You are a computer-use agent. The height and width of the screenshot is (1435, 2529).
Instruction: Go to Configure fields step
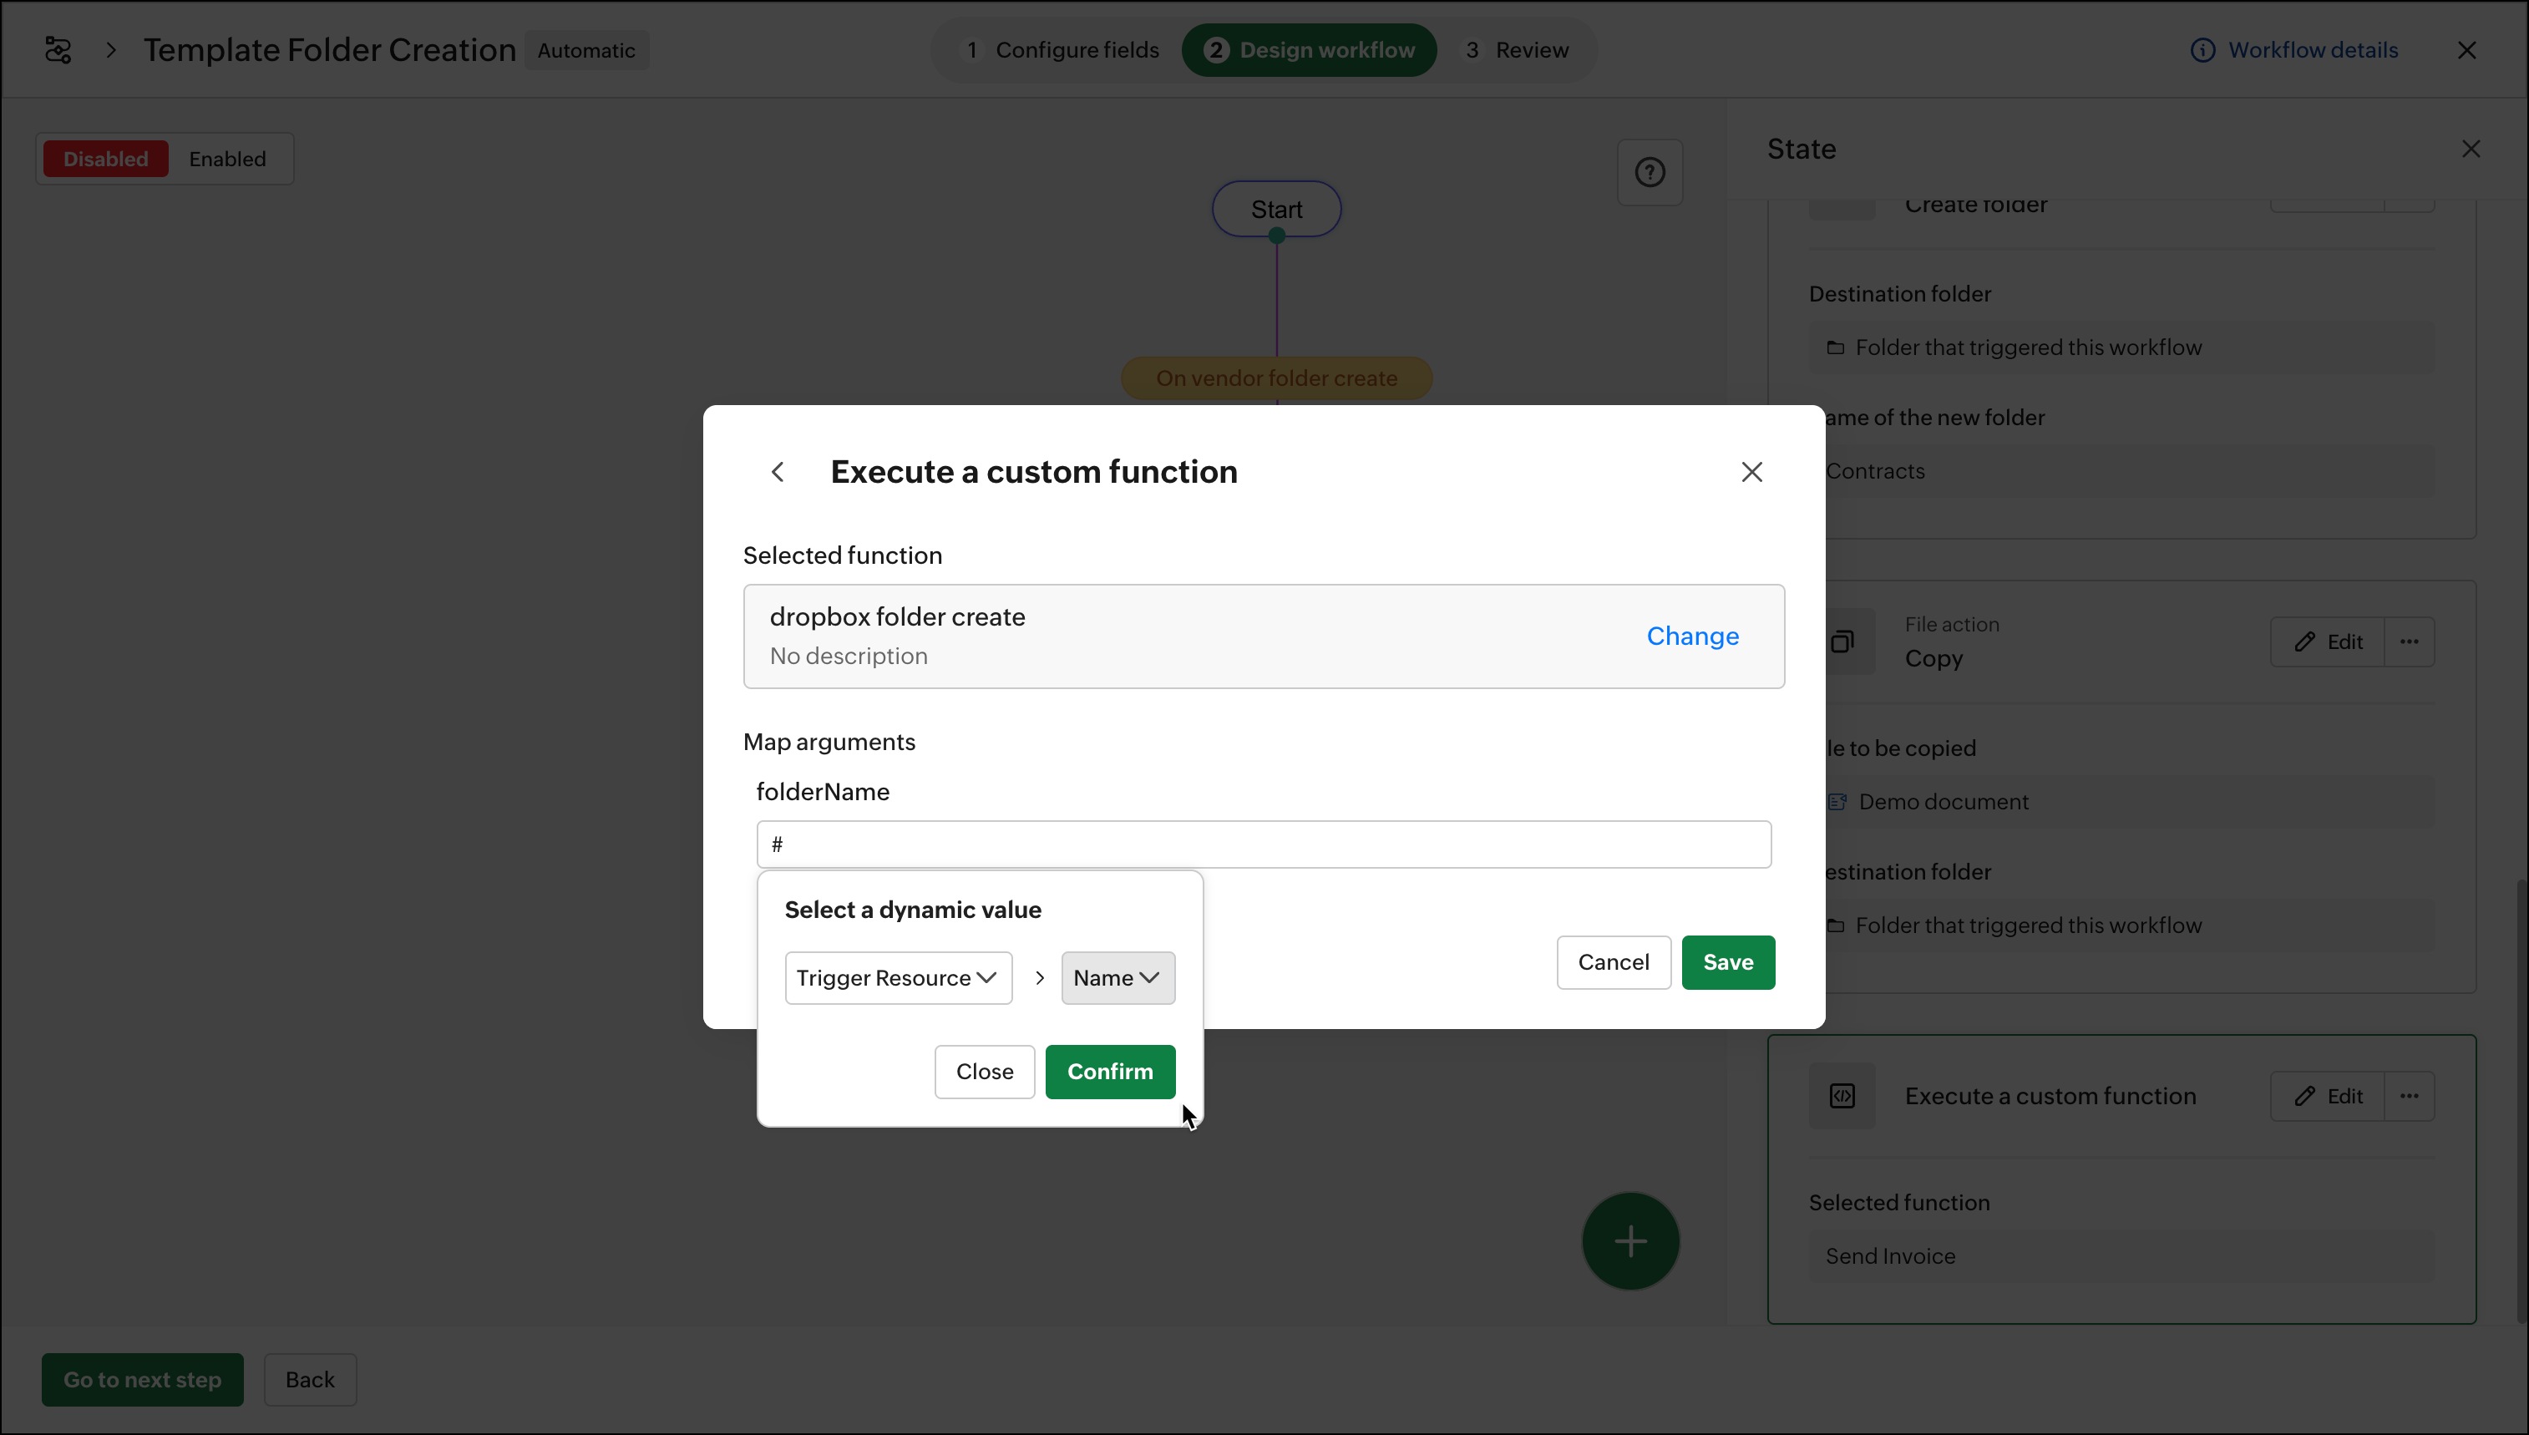click(1062, 50)
